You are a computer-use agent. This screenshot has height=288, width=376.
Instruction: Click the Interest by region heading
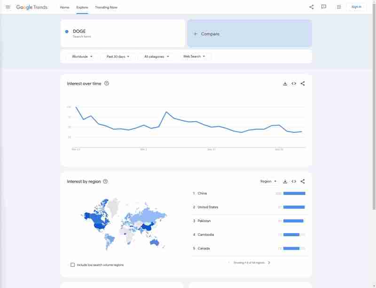tap(84, 181)
